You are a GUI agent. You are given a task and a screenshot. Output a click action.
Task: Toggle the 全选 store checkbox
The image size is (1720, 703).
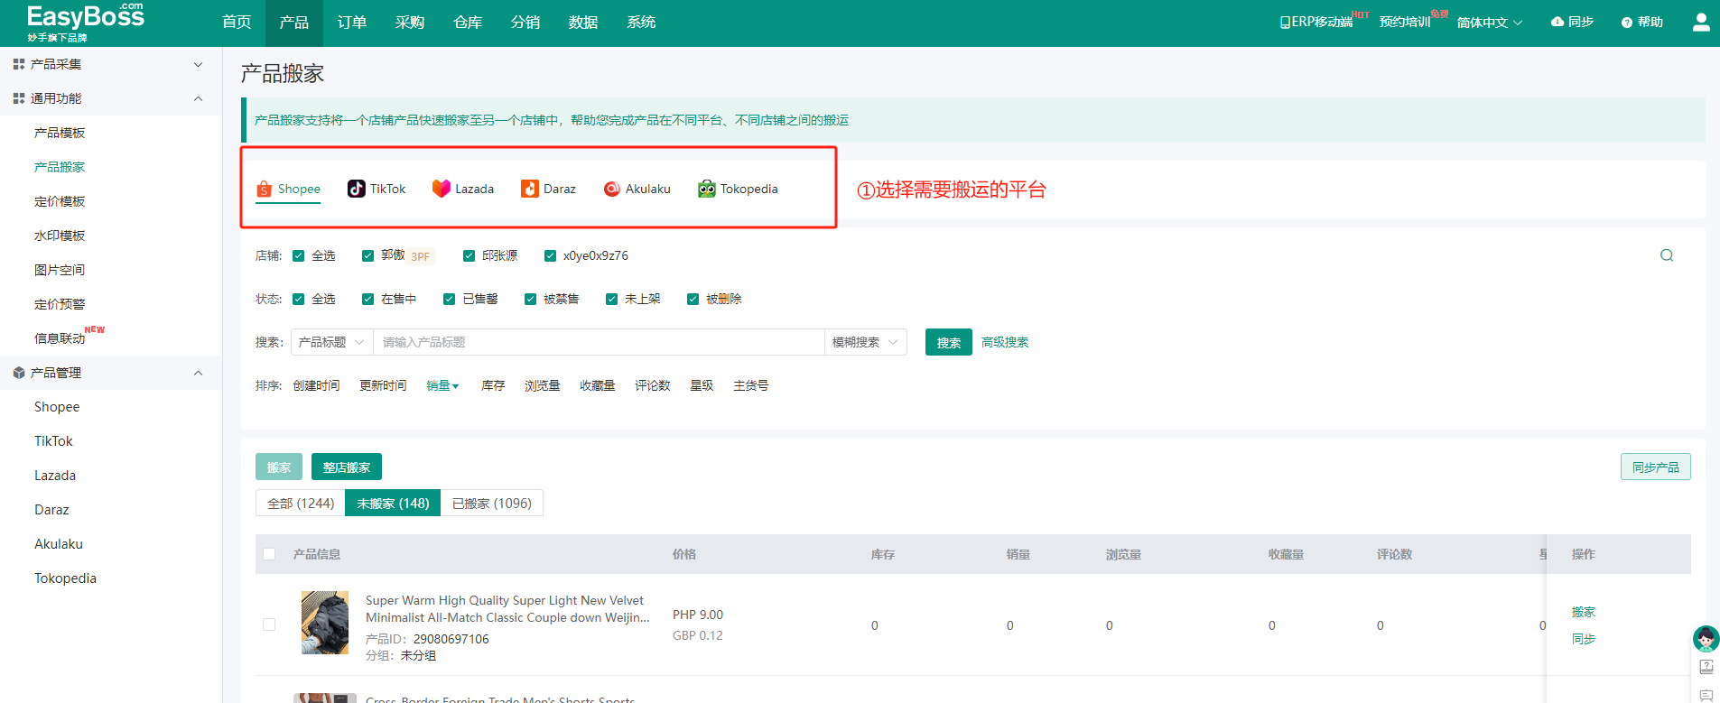[x=298, y=256]
